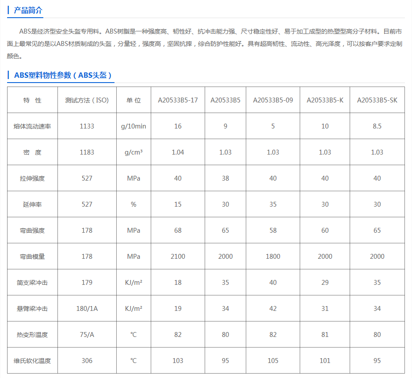Click the tensile strength value 38
This screenshot has width=412, height=378.
(225, 178)
